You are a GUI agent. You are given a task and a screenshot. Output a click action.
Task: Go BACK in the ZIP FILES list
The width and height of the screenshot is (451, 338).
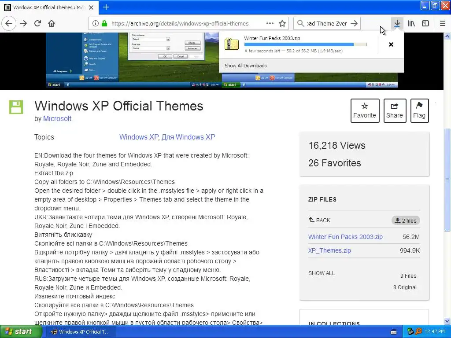pyautogui.click(x=319, y=220)
